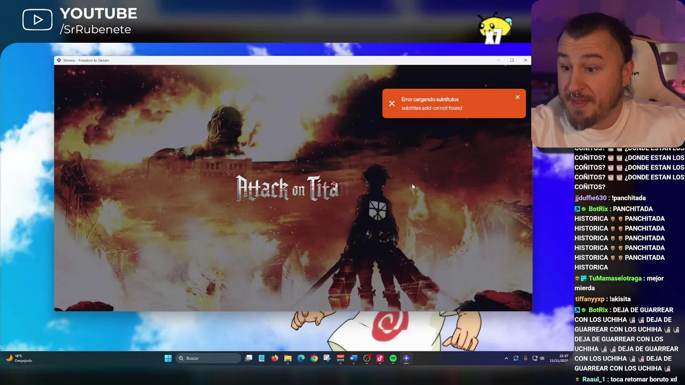The height and width of the screenshot is (385, 685).
Task: Click the error X icon in notification
Action: click(x=392, y=104)
